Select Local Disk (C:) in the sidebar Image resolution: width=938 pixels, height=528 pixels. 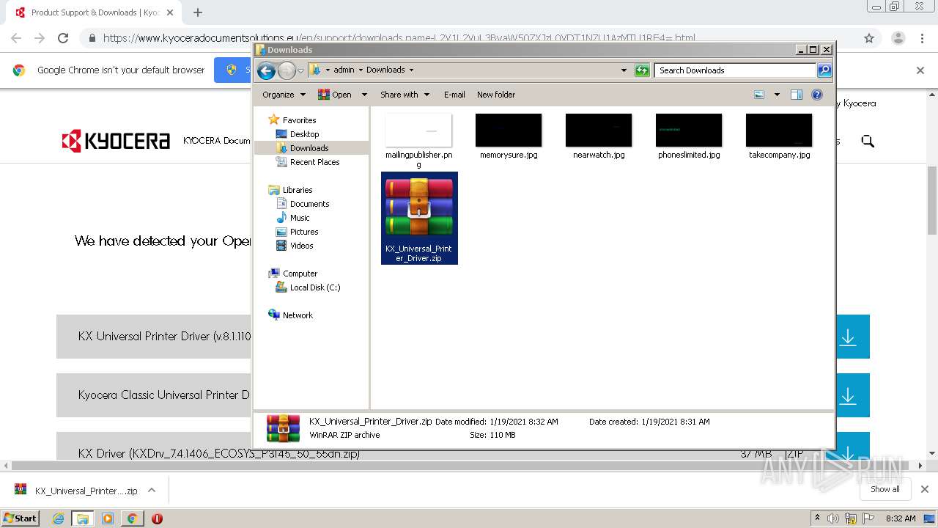[314, 287]
